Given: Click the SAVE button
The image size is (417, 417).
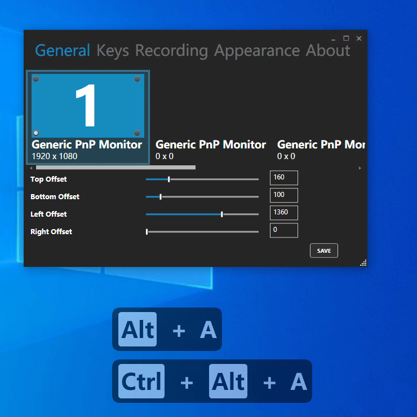Looking at the screenshot, I should (x=324, y=251).
